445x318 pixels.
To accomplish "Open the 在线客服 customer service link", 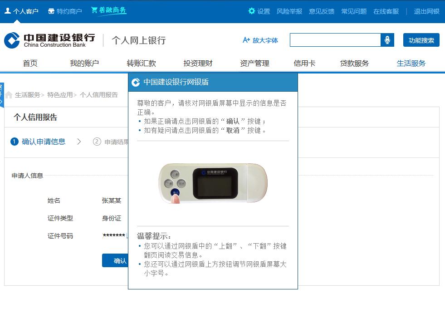I will coord(386,11).
